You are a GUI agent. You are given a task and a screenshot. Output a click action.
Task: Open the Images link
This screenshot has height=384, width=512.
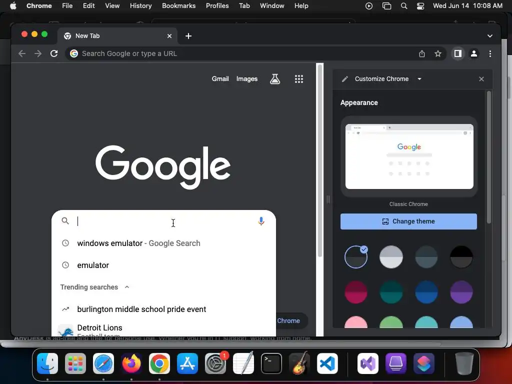tap(247, 78)
